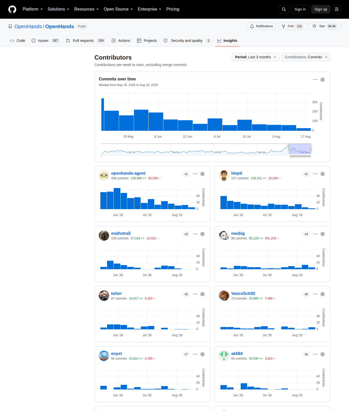The image size is (349, 411).
Task: Click the left handle of timeline range selector
Action: coord(289,149)
